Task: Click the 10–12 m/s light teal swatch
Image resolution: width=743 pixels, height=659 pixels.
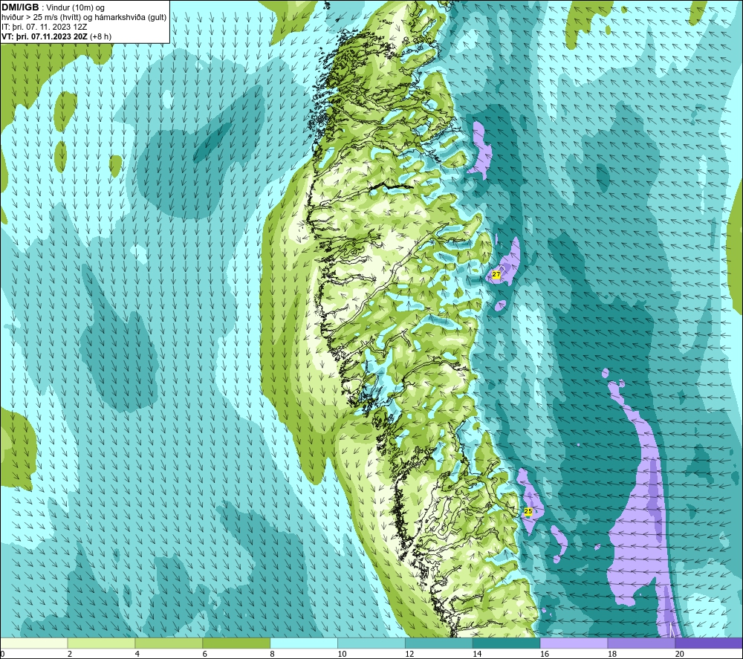Action: coord(371,643)
